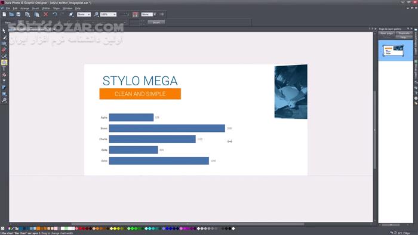Paste from the clipboard toolbar icon

36,14
